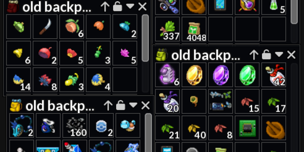Toggle lock on yellow backpack container
Screen dimensions: 304x152
(x=121, y=105)
